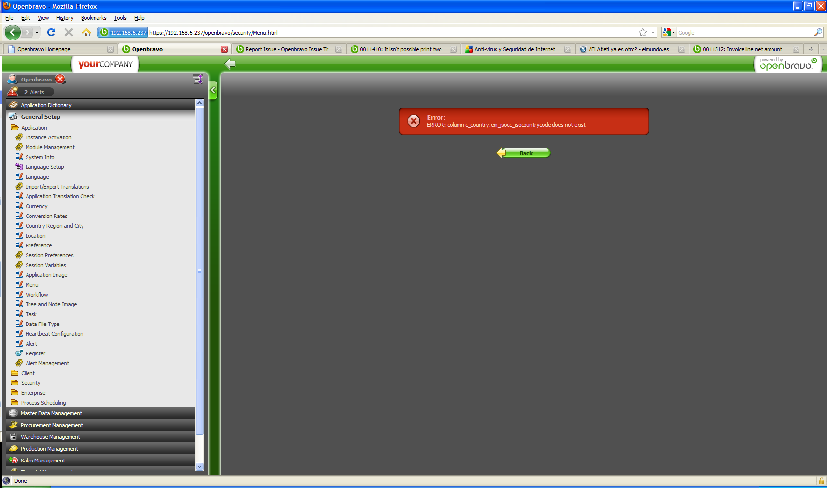Click the System Info window icon
827x488 pixels.
[x=19, y=157]
